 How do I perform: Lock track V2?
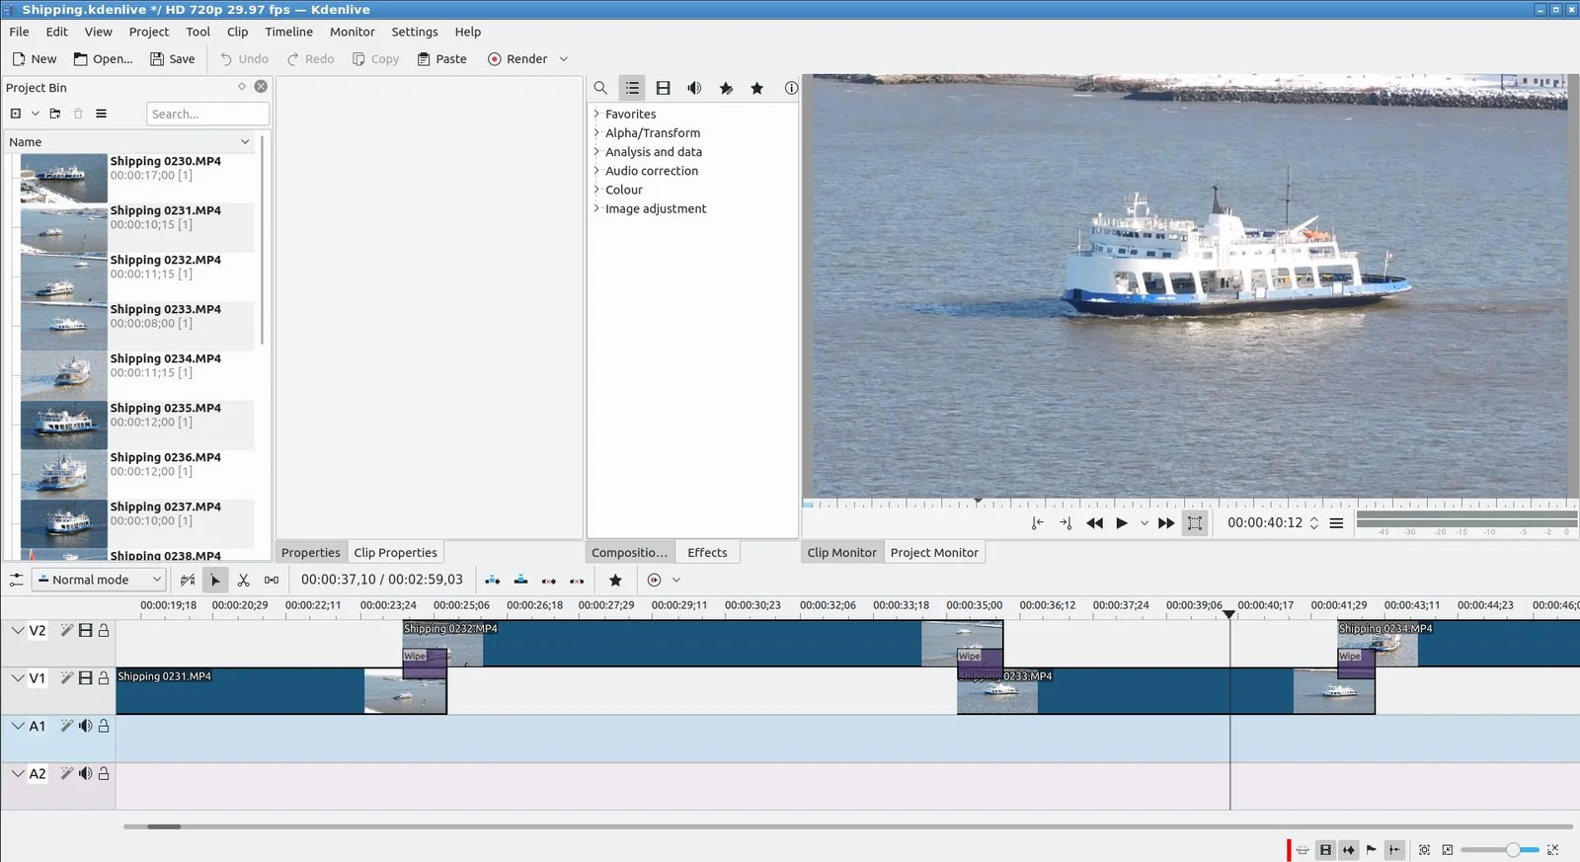(104, 630)
